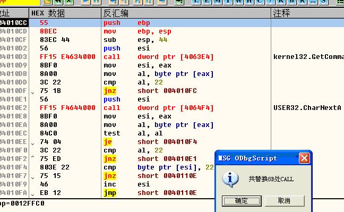Screen dimensions: 344x212
Task: Select the mov esi, eax line at 004010D9
Action: pyautogui.click(x=137, y=65)
